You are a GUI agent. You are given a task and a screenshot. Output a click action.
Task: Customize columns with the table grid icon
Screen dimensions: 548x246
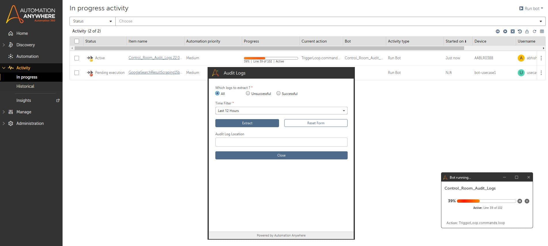pos(542,31)
